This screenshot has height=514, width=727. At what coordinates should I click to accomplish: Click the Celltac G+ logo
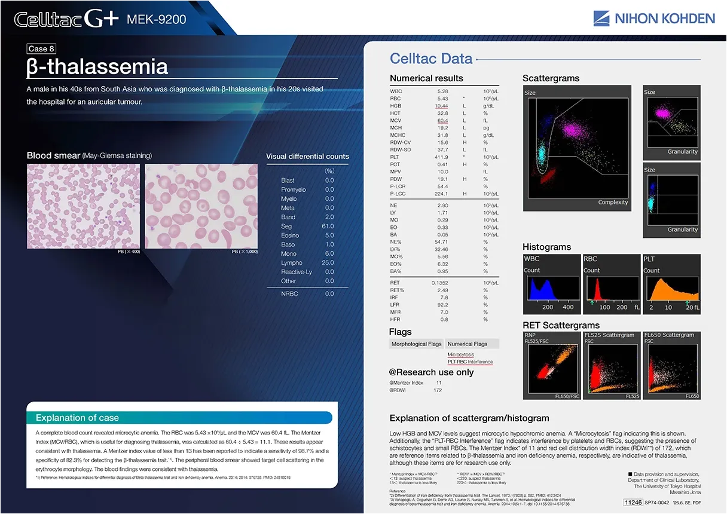(x=67, y=19)
